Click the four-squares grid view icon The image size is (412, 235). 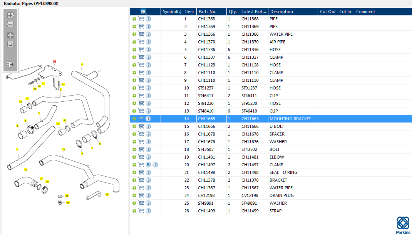click(x=10, y=35)
